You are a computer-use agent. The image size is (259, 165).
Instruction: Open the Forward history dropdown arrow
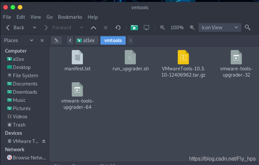(81, 28)
